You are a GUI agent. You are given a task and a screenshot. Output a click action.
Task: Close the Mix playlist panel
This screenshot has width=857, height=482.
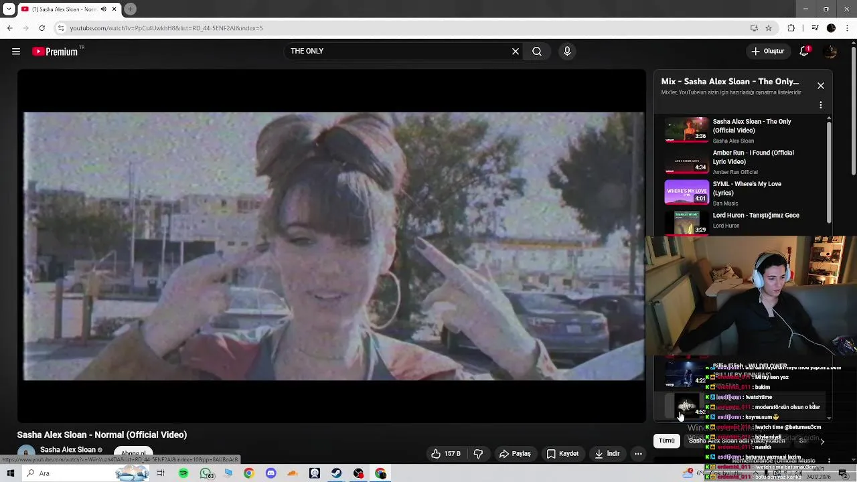pyautogui.click(x=821, y=86)
